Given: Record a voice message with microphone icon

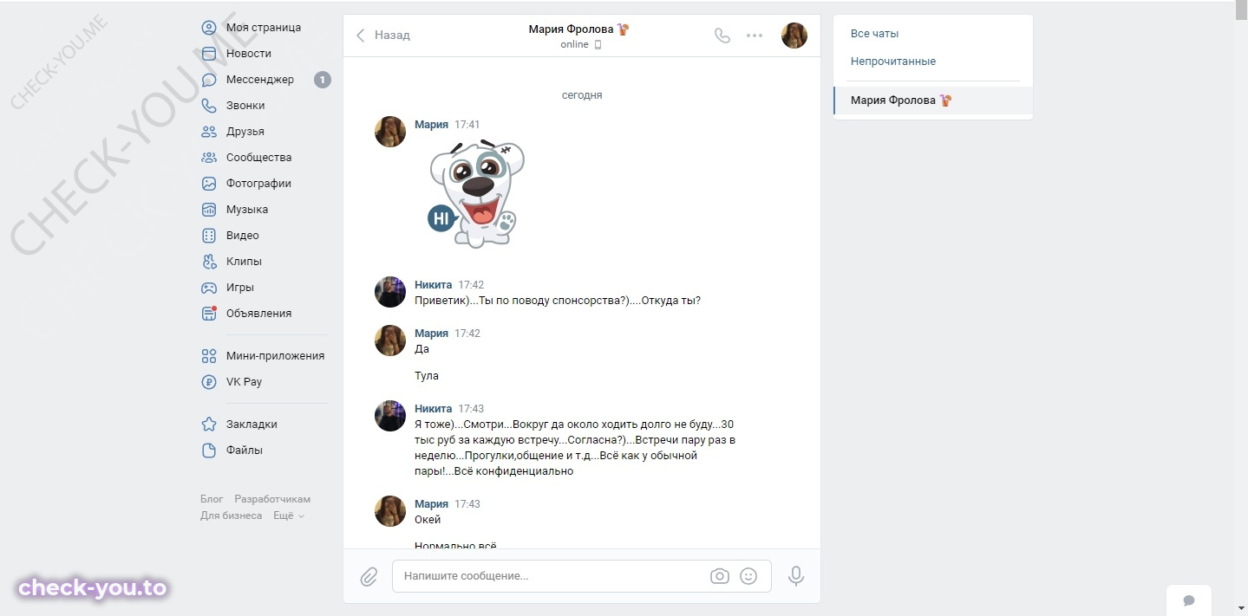Looking at the screenshot, I should (796, 576).
